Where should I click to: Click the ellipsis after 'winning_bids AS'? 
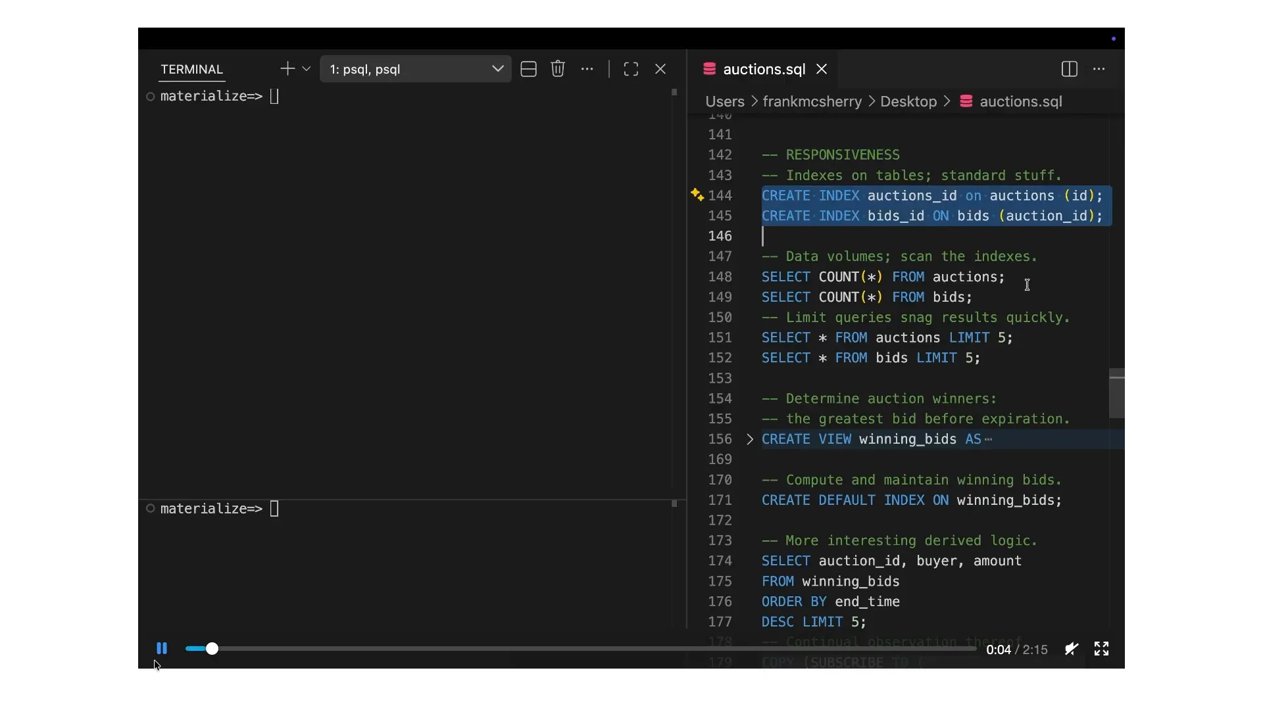pos(988,439)
